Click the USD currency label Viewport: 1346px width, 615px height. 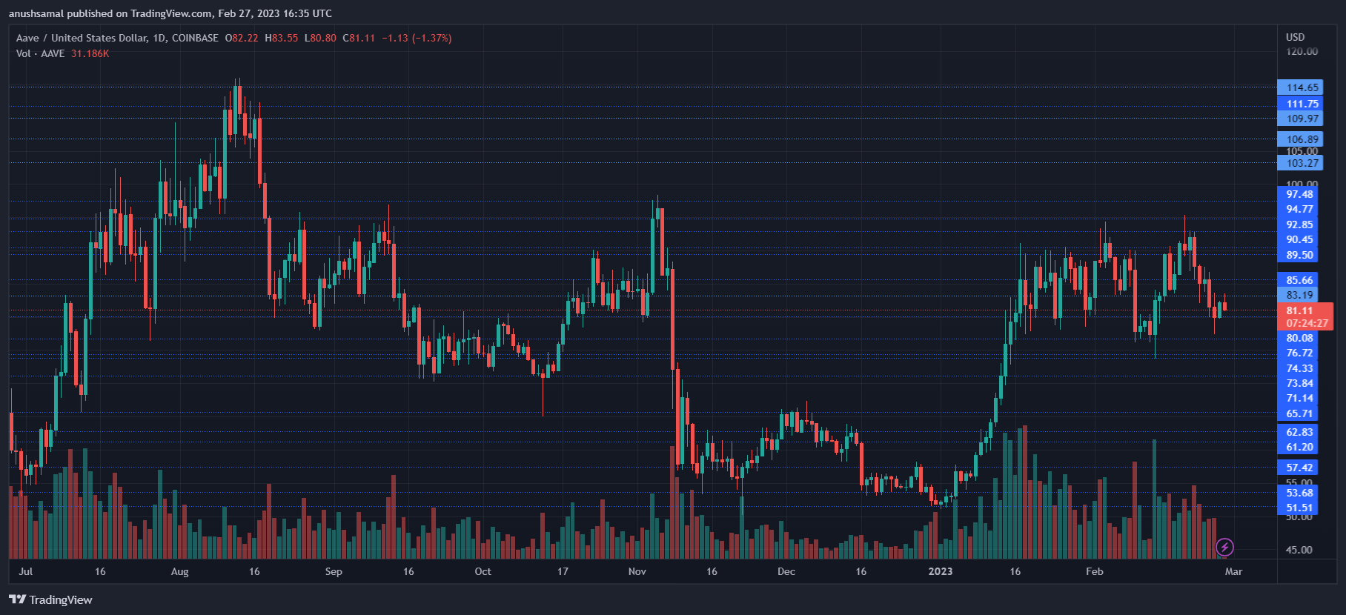(1295, 37)
